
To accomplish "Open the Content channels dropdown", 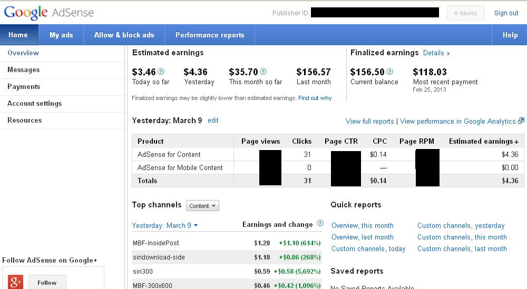I will tap(202, 206).
